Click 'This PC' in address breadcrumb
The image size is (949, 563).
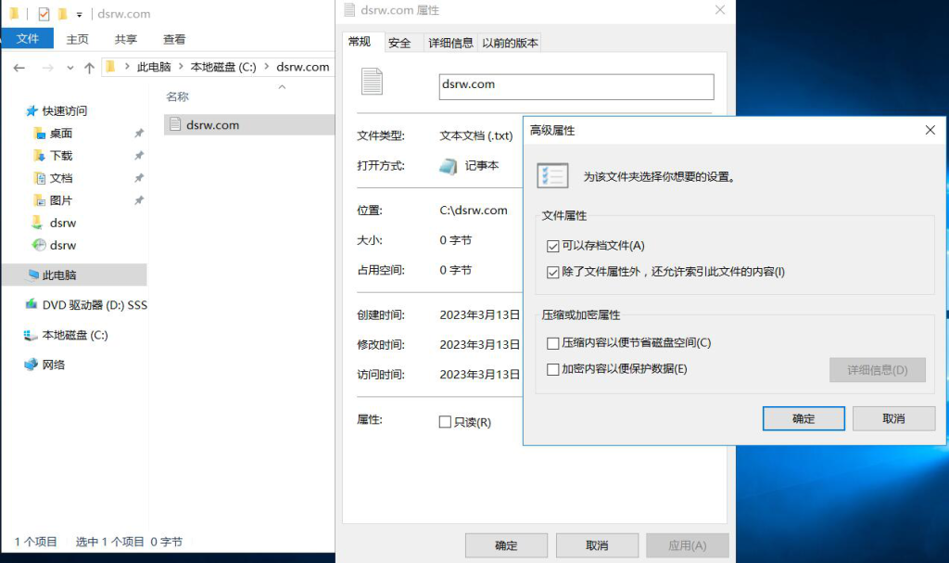[x=154, y=68]
